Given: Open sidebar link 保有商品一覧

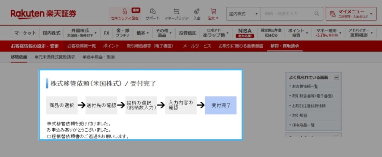Looking at the screenshot, I should click(x=303, y=125).
